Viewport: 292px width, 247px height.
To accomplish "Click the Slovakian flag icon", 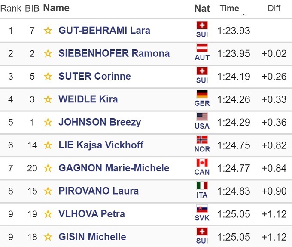I will [202, 209].
